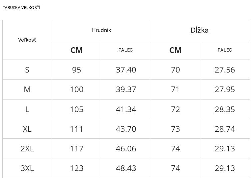
Task: Click the Dĺžka header cell
Action: click(200, 30)
